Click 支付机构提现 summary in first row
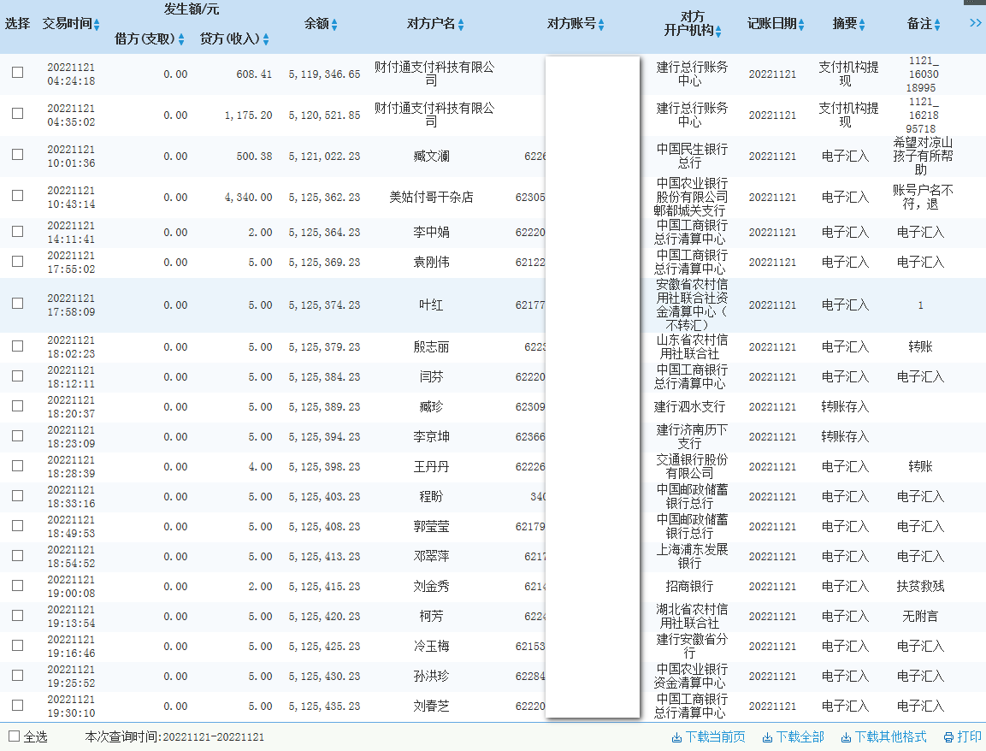 pos(848,74)
